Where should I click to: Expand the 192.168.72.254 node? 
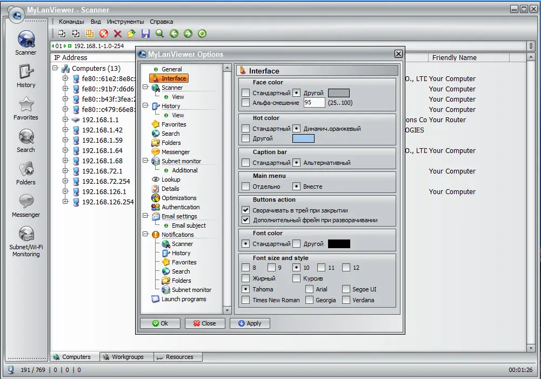point(65,181)
